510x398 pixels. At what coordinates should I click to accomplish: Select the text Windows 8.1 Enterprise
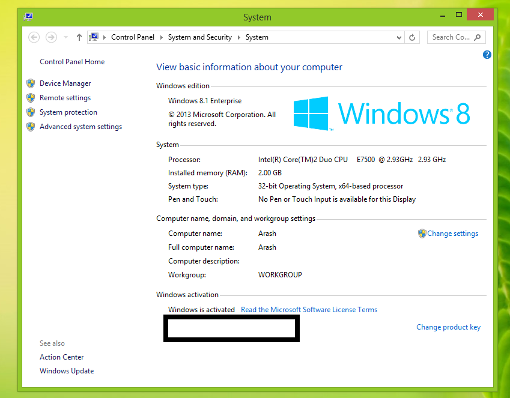(205, 101)
